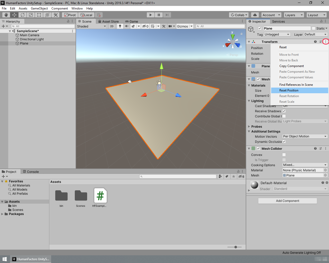This screenshot has width=329, height=263.
Task: Select the Hand tool
Action: tap(6, 15)
